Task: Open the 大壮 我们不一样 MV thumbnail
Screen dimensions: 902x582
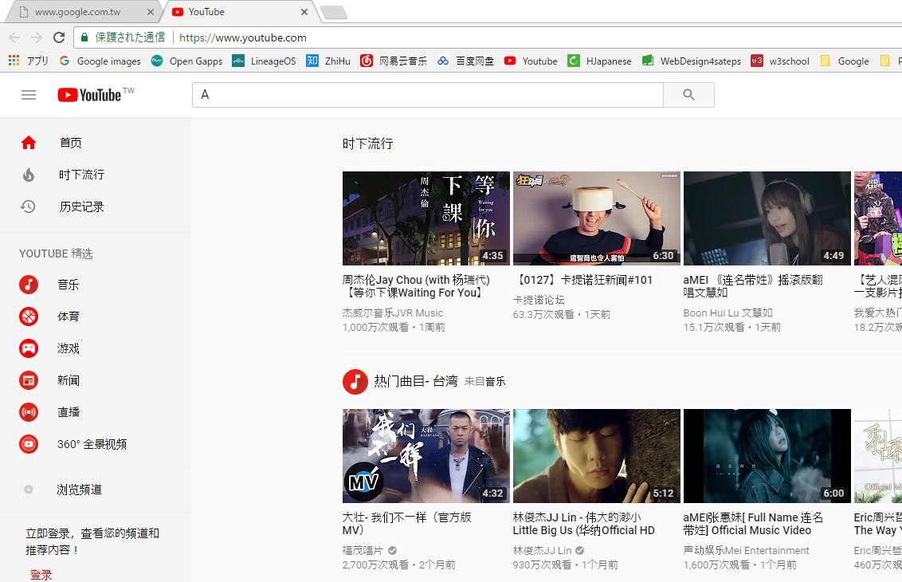Action: pos(426,456)
